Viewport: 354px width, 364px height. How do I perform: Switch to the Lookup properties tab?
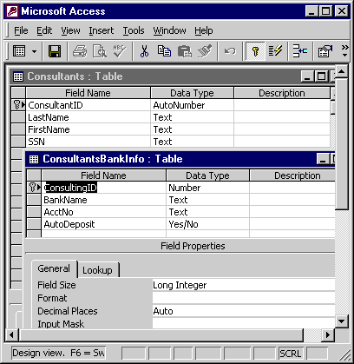(x=97, y=270)
